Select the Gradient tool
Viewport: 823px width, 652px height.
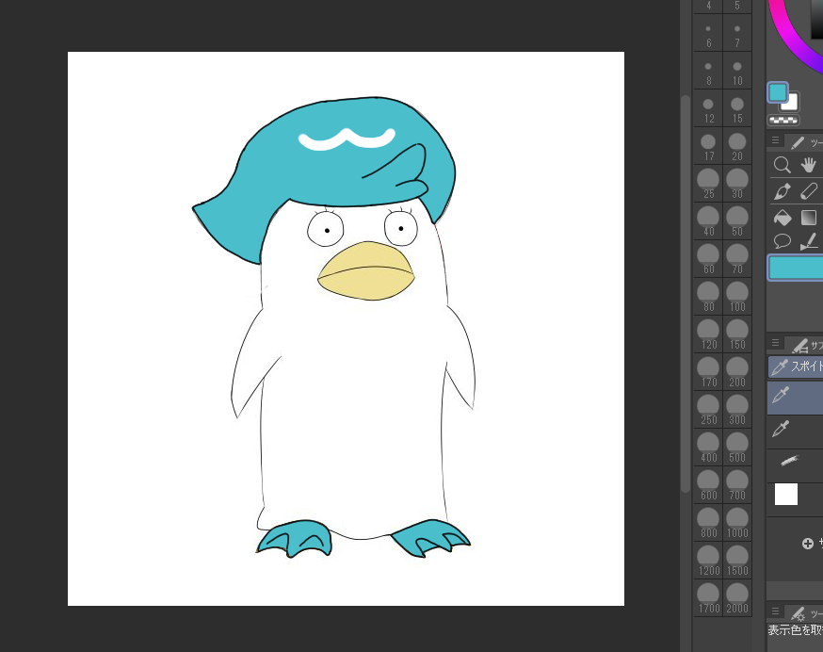809,217
